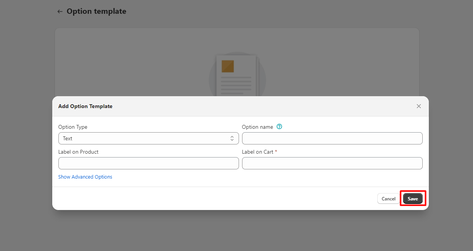The width and height of the screenshot is (473, 251).
Task: Click the help icon next to Option name
Action: coord(279,127)
